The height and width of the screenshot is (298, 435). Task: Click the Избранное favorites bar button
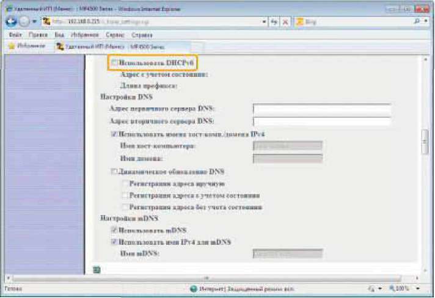pos(29,46)
